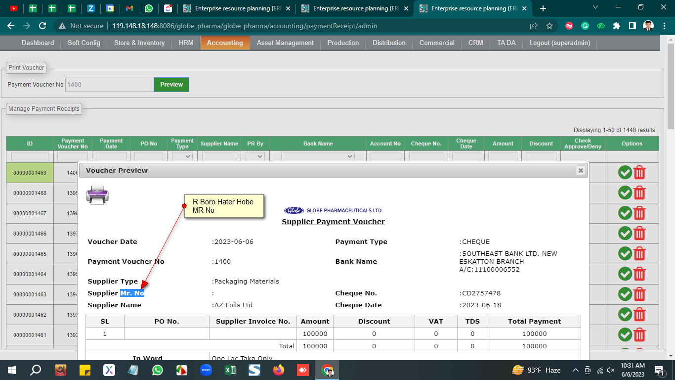The height and width of the screenshot is (380, 675).
Task: Open the HRM menu
Action: point(186,43)
